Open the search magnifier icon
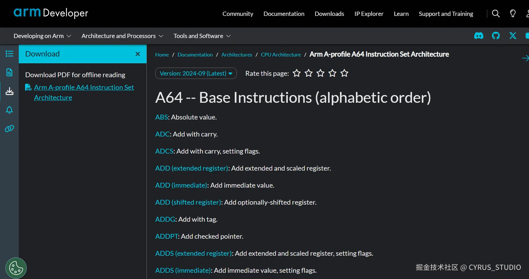 pyautogui.click(x=496, y=14)
